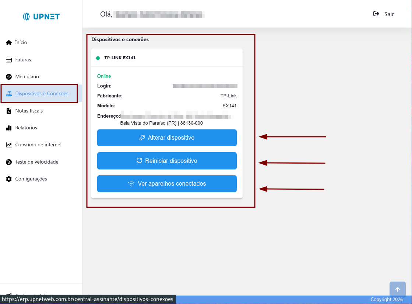Select the Dispositivos e Conexões menu entry
This screenshot has height=304, width=412.
(x=42, y=93)
